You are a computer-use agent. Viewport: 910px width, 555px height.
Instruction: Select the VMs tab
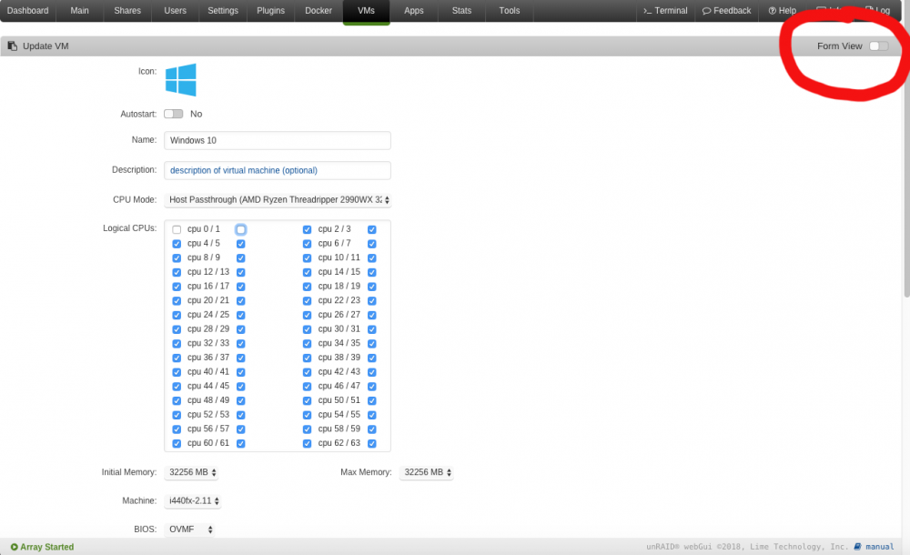pos(366,12)
